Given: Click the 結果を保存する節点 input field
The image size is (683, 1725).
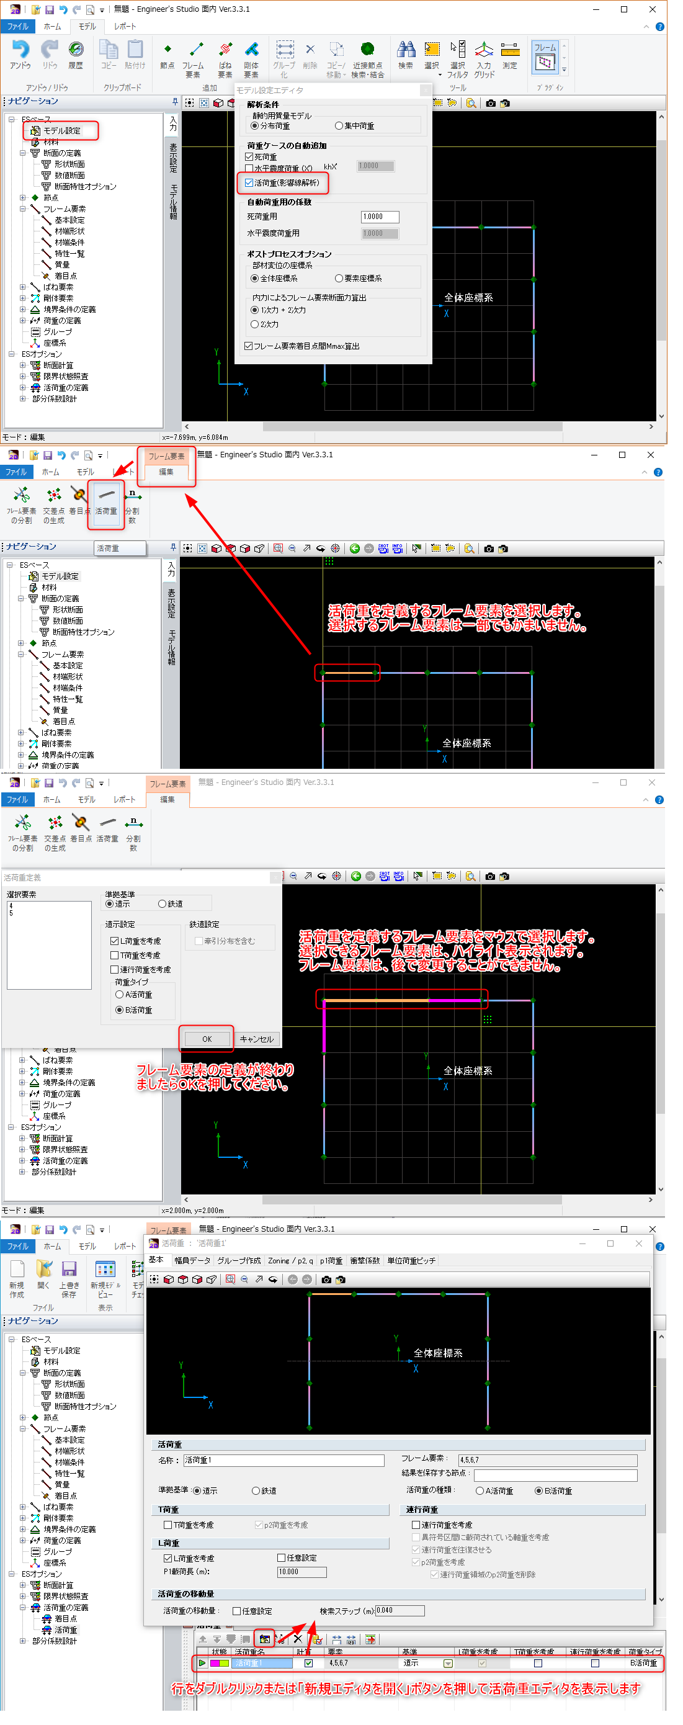Looking at the screenshot, I should pyautogui.click(x=556, y=1476).
